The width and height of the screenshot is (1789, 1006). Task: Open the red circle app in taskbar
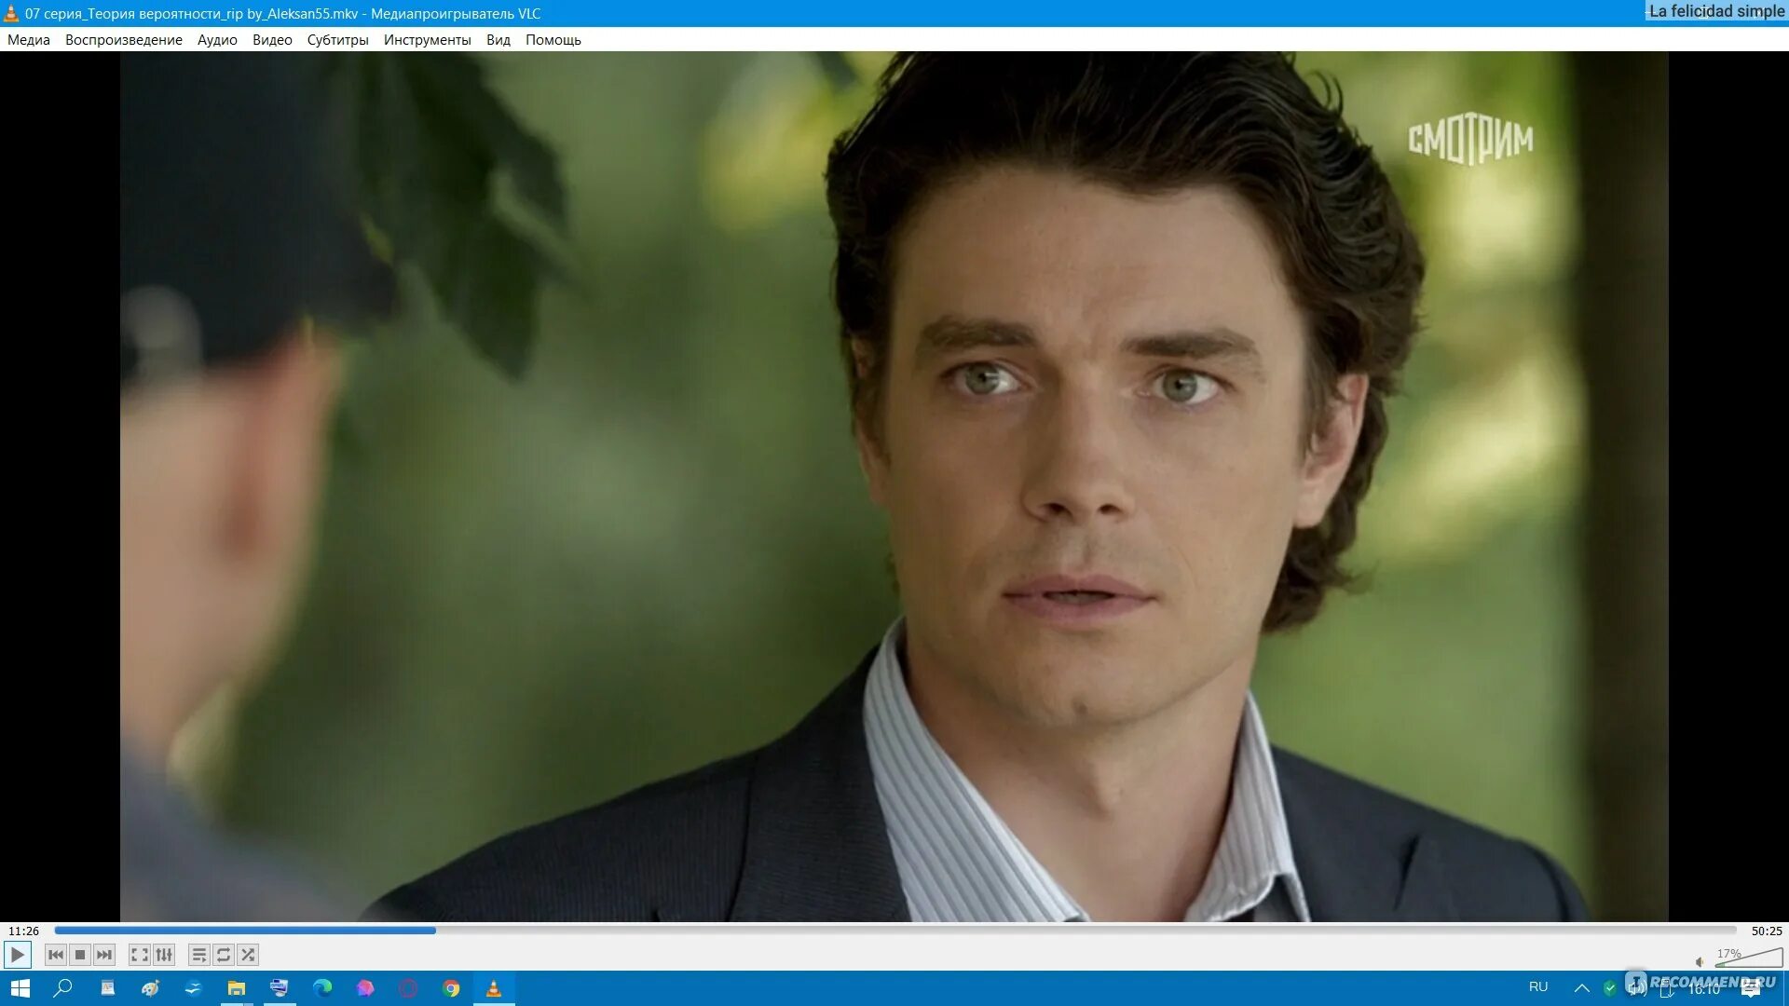408,988
